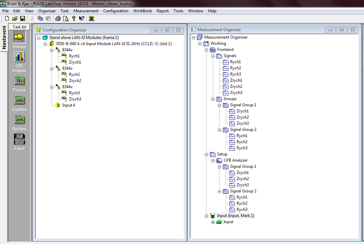
Task: Open the Organiser menu
Action: (47, 11)
